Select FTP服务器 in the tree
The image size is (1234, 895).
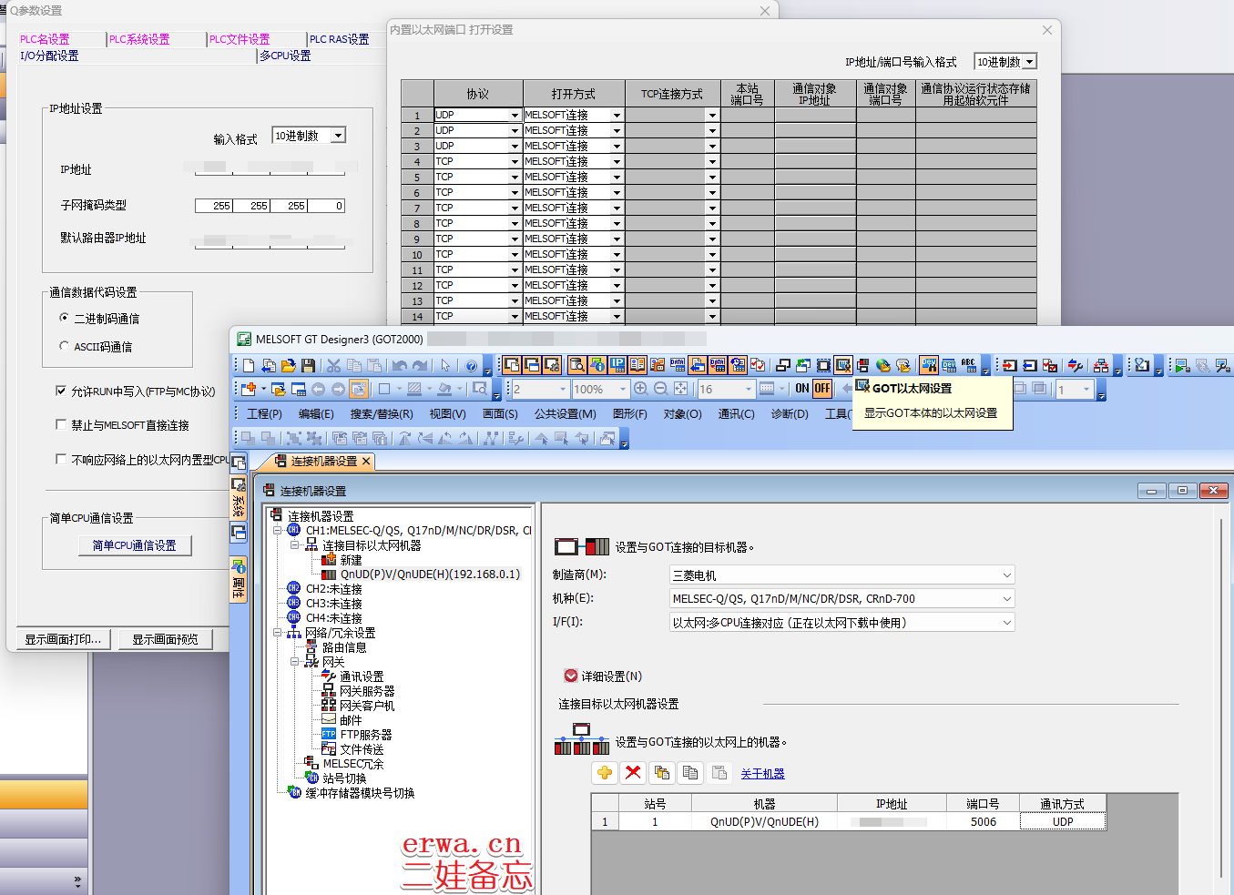pyautogui.click(x=366, y=734)
